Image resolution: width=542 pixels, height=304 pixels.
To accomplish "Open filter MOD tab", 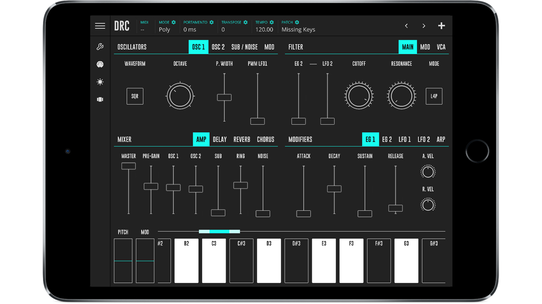I will (425, 47).
